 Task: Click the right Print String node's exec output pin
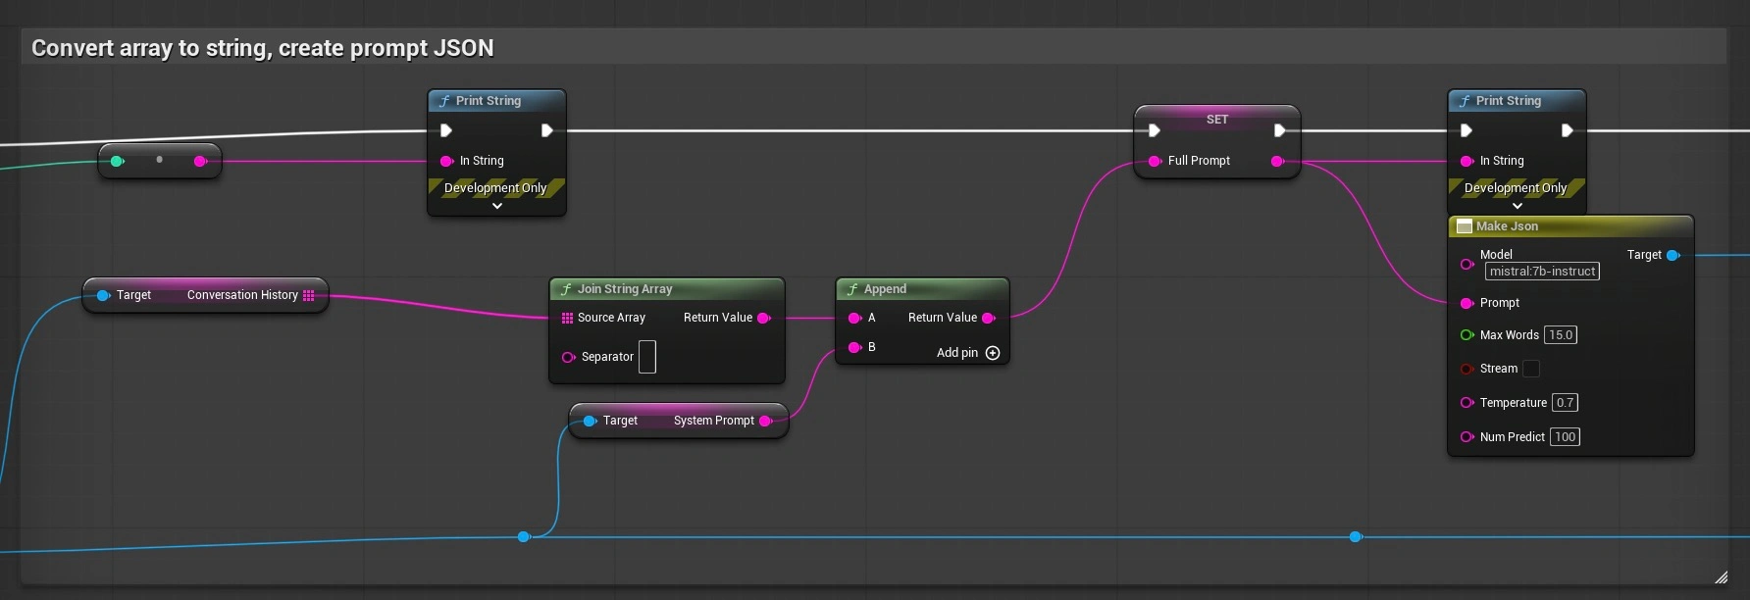[x=1568, y=130]
